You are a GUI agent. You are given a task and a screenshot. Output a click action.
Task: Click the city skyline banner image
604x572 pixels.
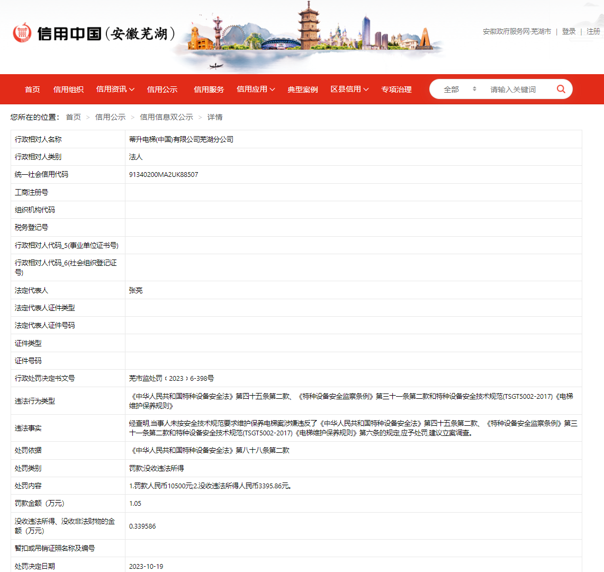308,37
